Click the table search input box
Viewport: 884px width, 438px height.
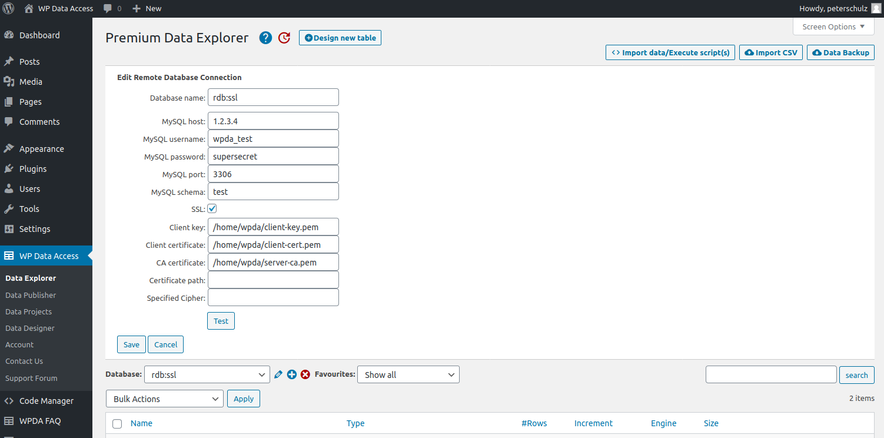771,374
